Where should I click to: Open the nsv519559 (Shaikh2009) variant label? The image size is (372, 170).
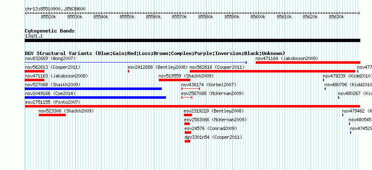pyautogui.click(x=186, y=76)
